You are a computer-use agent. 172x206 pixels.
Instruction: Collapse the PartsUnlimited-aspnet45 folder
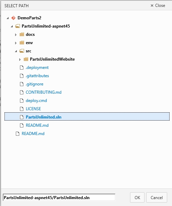click(12, 27)
